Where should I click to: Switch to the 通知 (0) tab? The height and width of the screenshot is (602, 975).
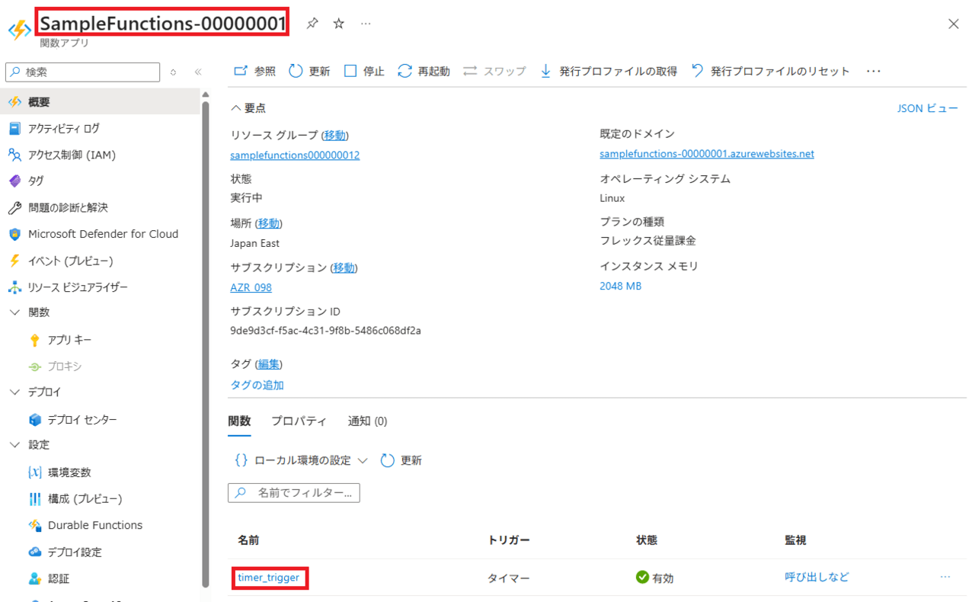pyautogui.click(x=367, y=421)
